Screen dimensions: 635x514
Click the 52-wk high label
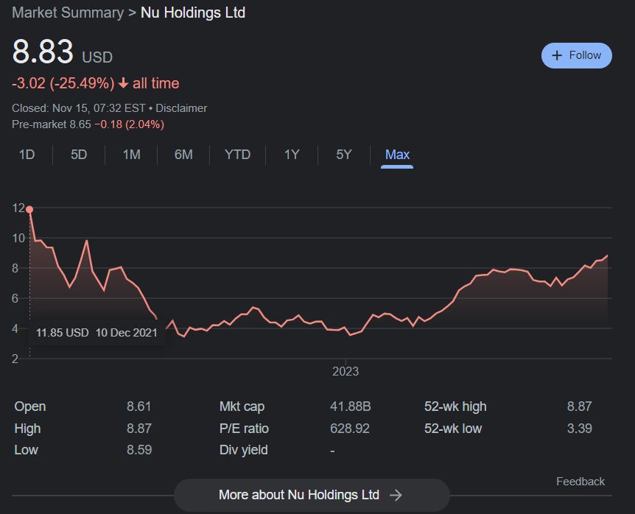455,406
